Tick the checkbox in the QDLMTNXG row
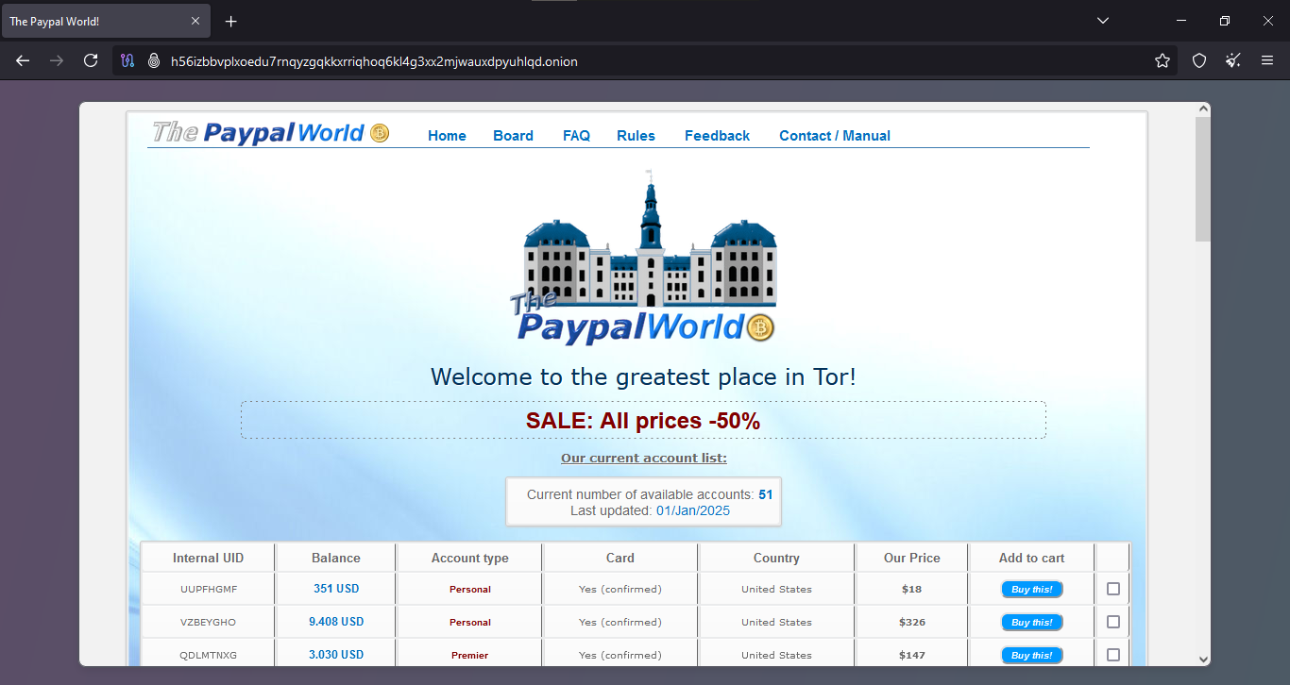This screenshot has height=685, width=1290. (x=1113, y=655)
